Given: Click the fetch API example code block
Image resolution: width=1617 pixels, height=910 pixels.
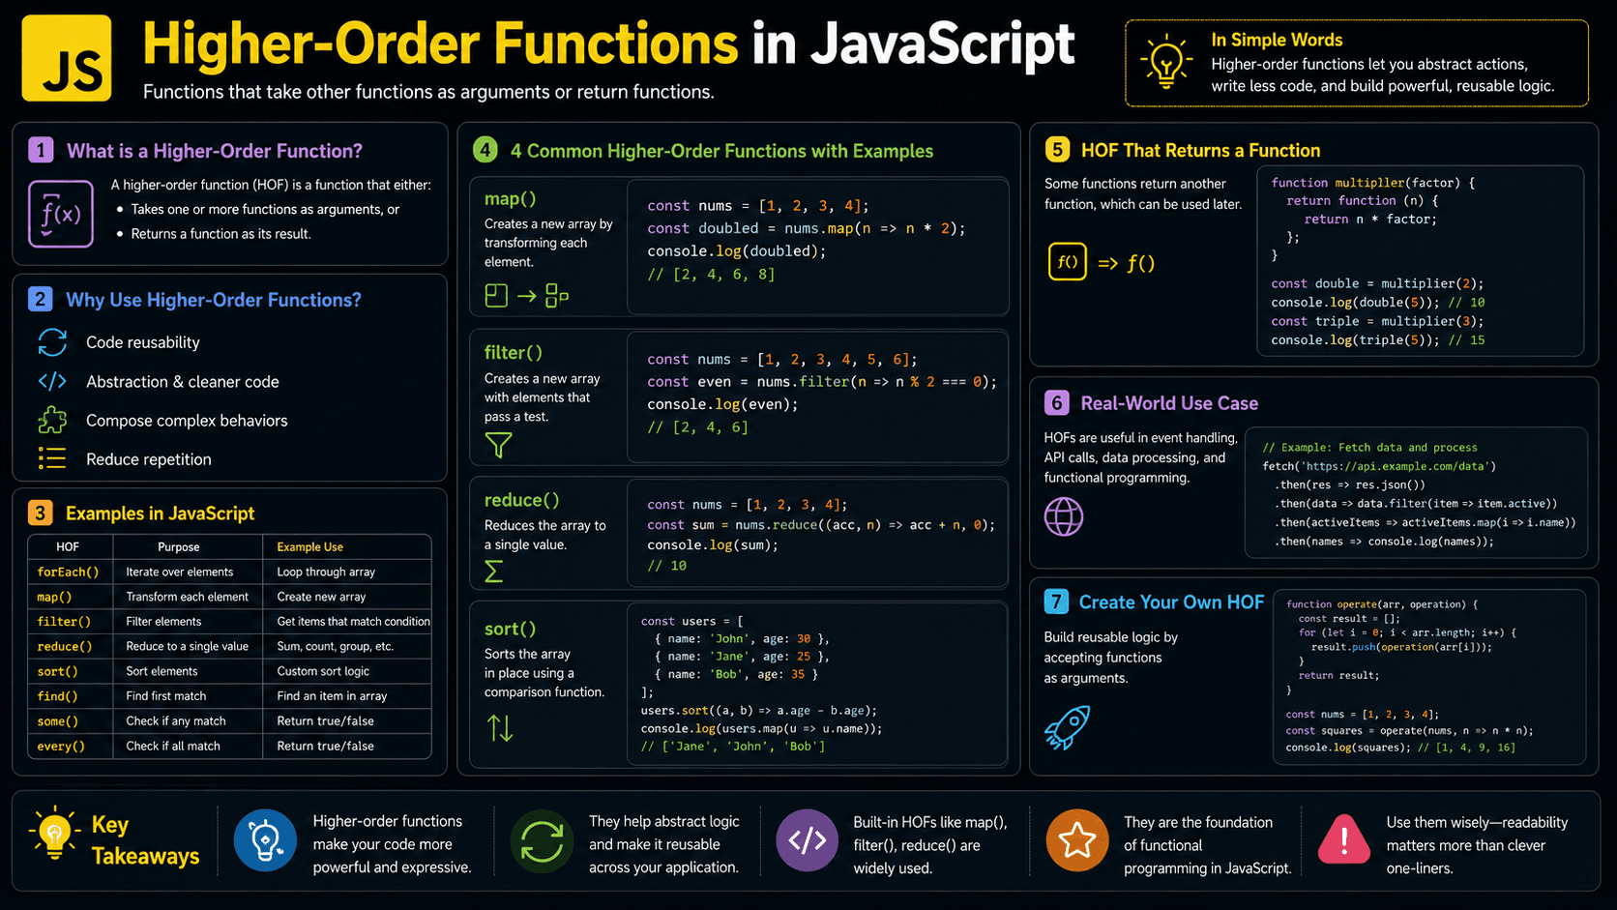Looking at the screenshot, I should [1416, 493].
